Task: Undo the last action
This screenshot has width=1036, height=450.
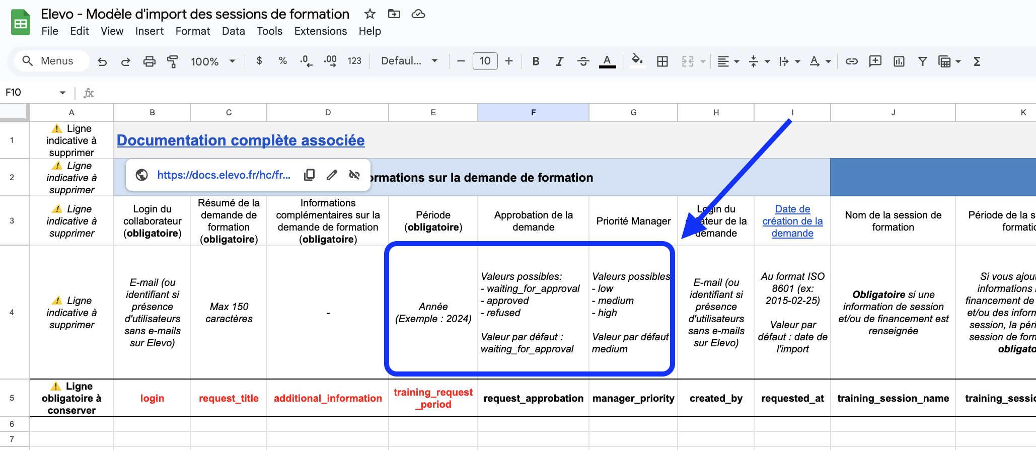Action: pos(102,61)
